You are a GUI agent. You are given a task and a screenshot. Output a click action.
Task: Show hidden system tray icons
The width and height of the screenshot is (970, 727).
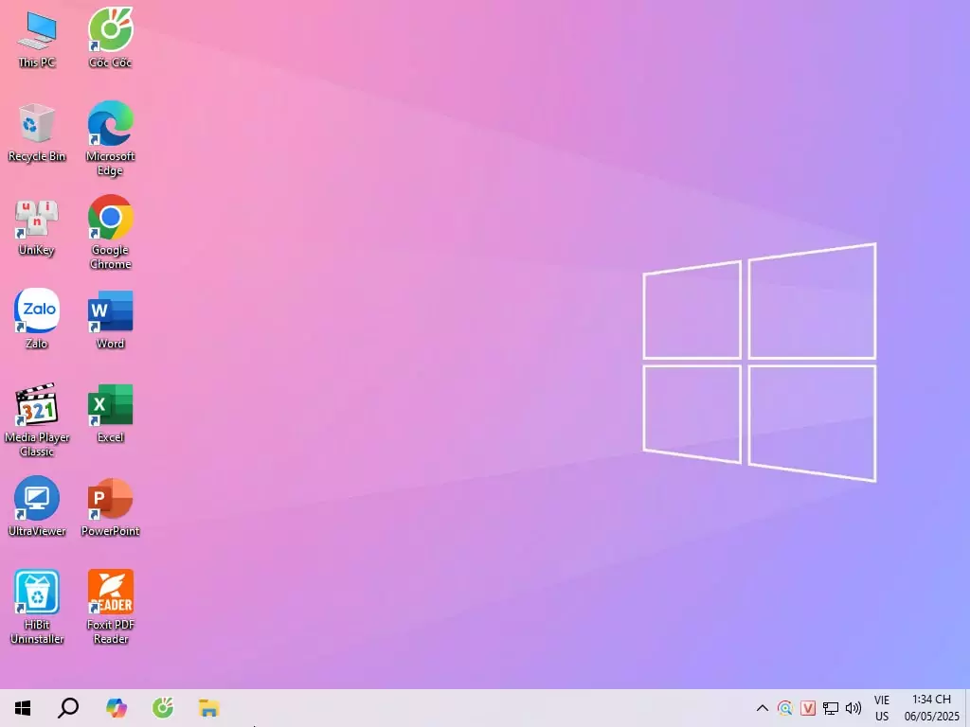[763, 708]
